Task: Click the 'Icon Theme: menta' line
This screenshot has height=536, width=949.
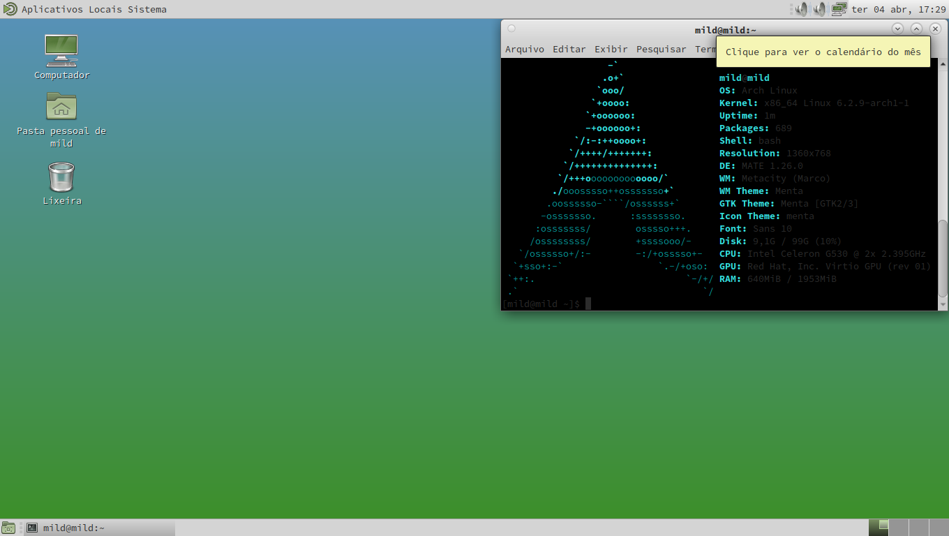Action: [767, 216]
